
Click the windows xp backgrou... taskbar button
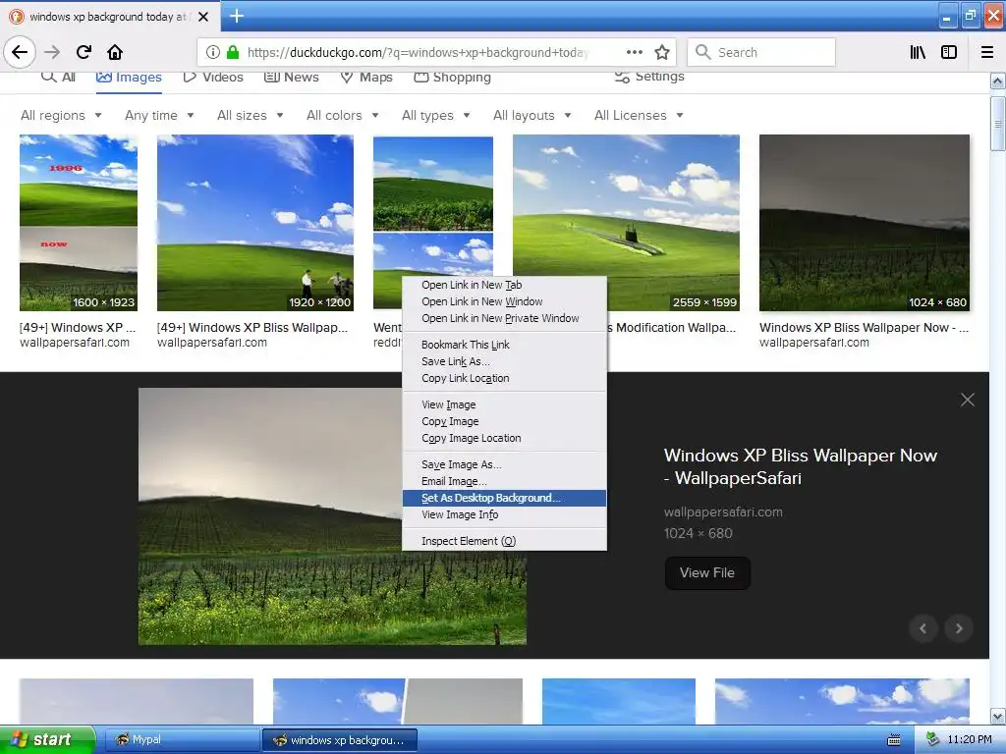coord(340,740)
